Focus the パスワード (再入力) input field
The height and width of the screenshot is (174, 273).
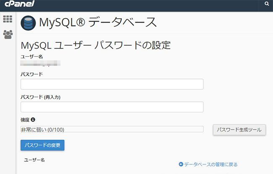pyautogui.click(x=112, y=107)
